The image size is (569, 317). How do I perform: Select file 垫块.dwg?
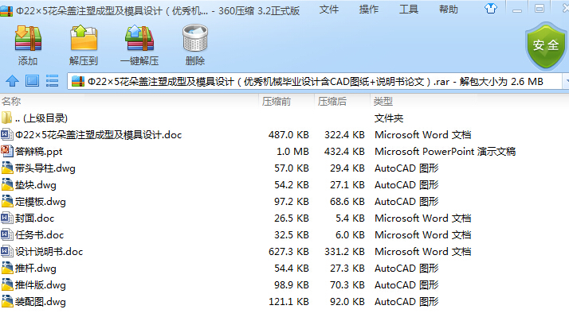[x=36, y=185]
